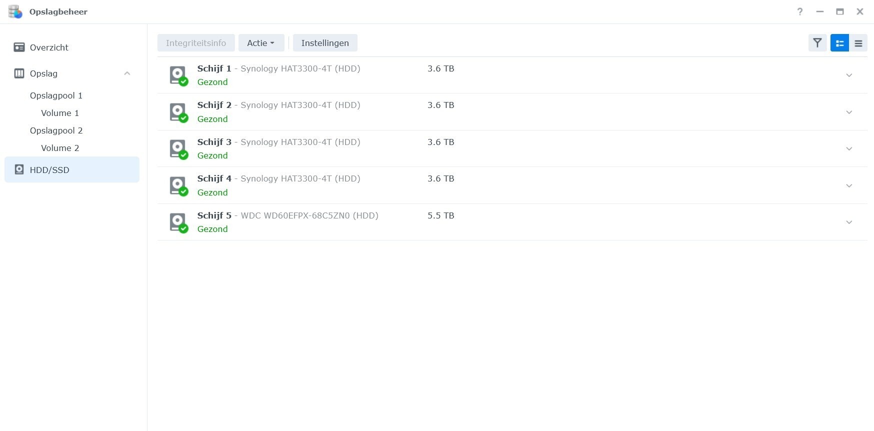Collapse the Opslag sidebar section
Screen dimensions: 874x431
coord(127,73)
